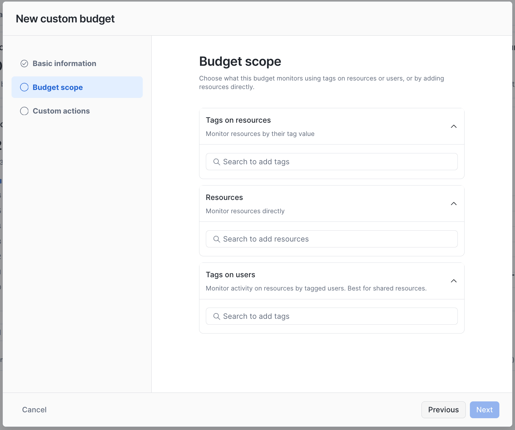
Task: Click the New custom budget title
Action: coord(65,19)
